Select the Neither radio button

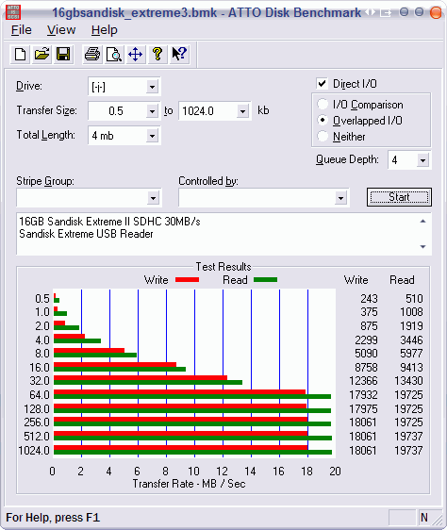pos(323,136)
